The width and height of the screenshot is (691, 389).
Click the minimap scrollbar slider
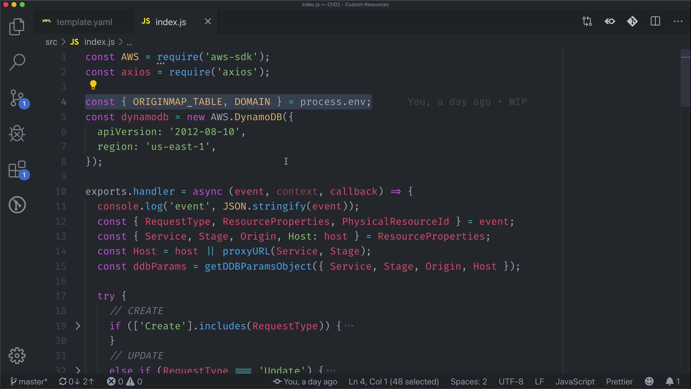(x=685, y=77)
